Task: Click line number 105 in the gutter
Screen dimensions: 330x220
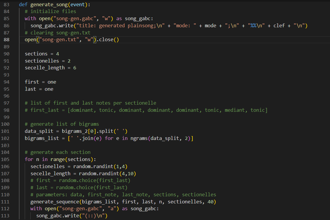Action: coord(5,159)
